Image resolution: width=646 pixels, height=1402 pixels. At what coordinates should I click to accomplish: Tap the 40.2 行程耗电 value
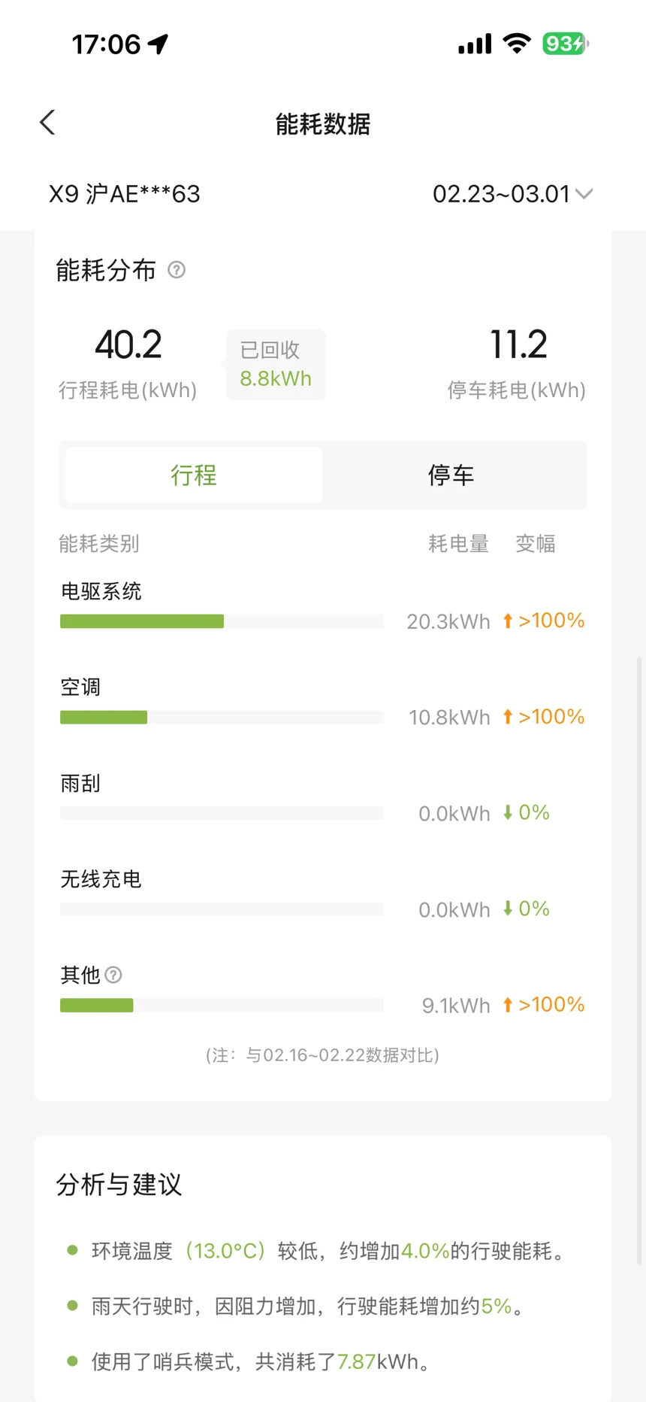click(128, 346)
